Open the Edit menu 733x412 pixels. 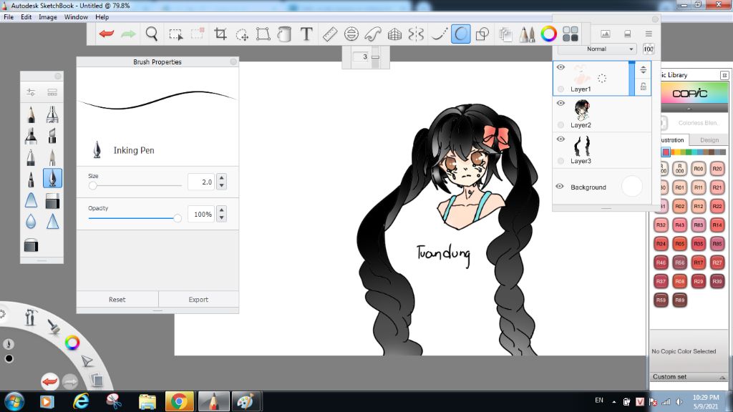[26, 17]
